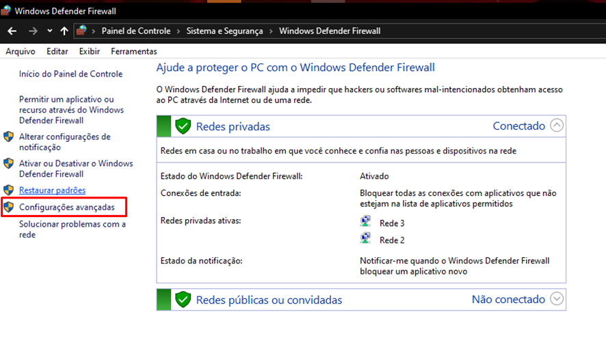Open Painel de Controle breadcrumb
The height and width of the screenshot is (344, 606).
click(x=136, y=31)
